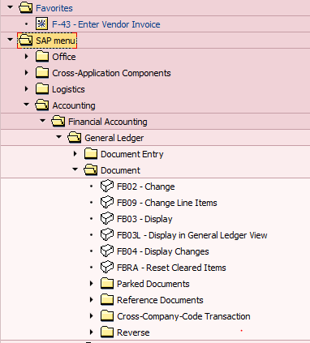This screenshot has height=343, width=310.
Task: Select the SAP menu label
Action: click(55, 41)
